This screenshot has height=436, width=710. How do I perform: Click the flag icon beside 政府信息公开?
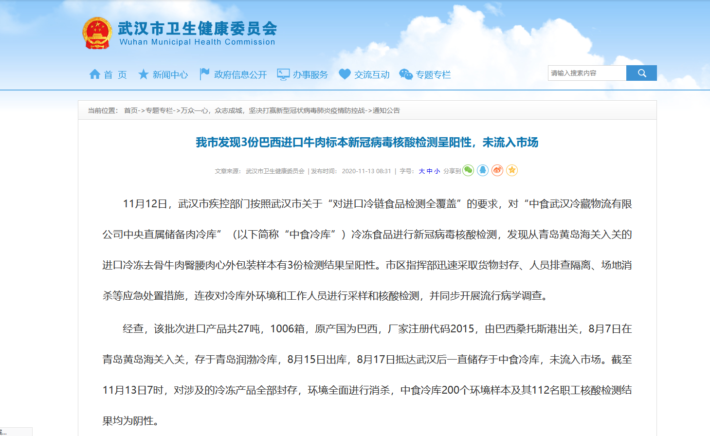coord(204,74)
